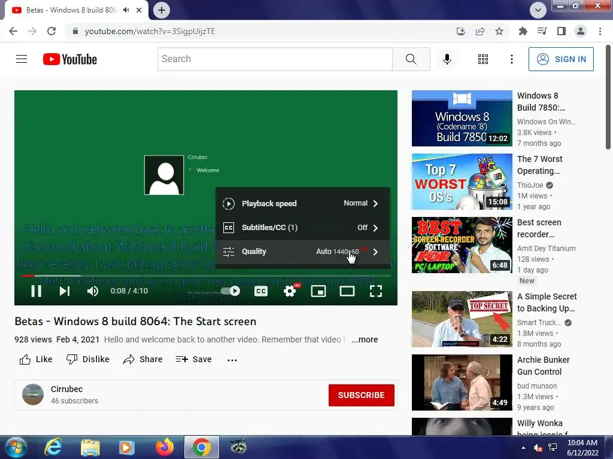This screenshot has width=613, height=459.
Task: Open Chrome three-dot menu
Action: point(600,31)
